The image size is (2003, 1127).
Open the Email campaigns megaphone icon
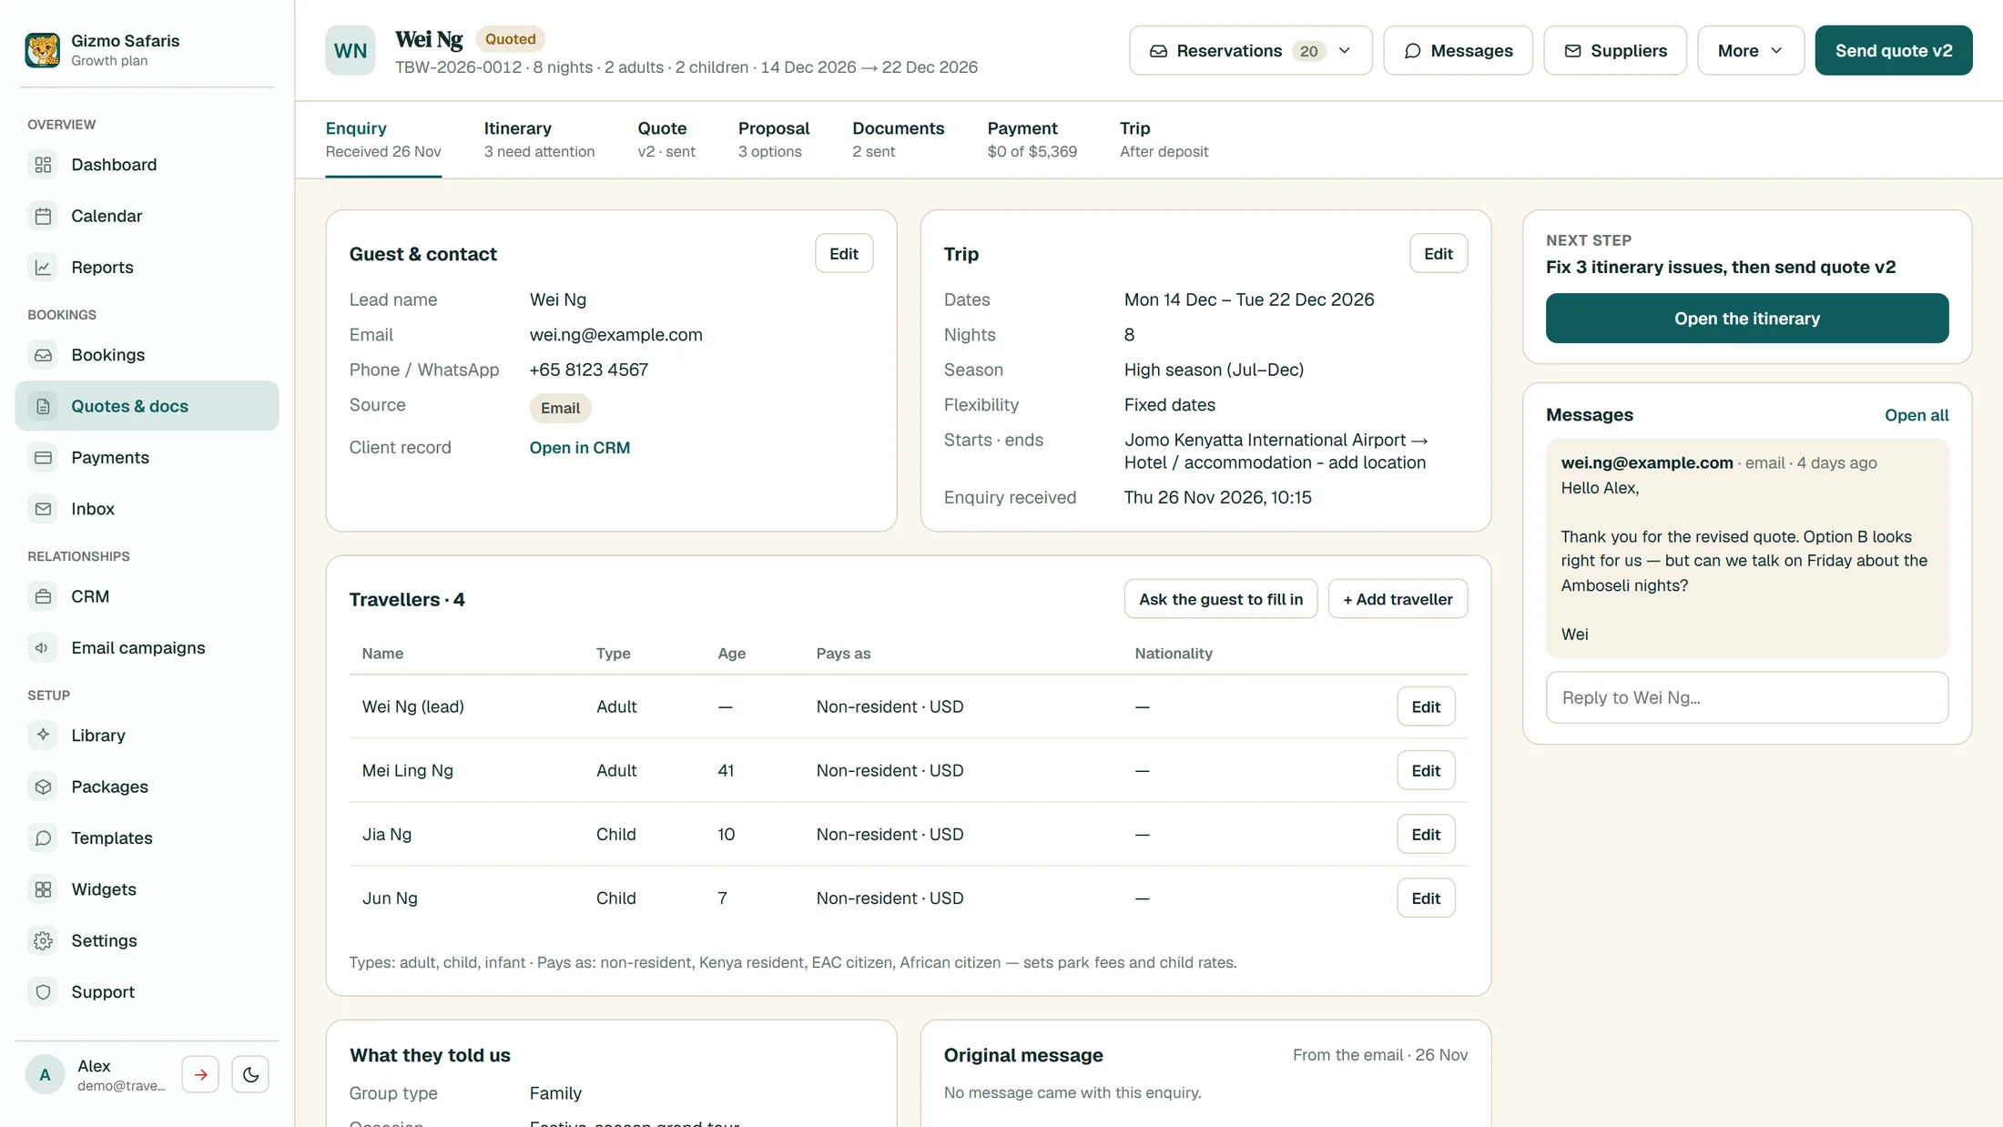[43, 647]
